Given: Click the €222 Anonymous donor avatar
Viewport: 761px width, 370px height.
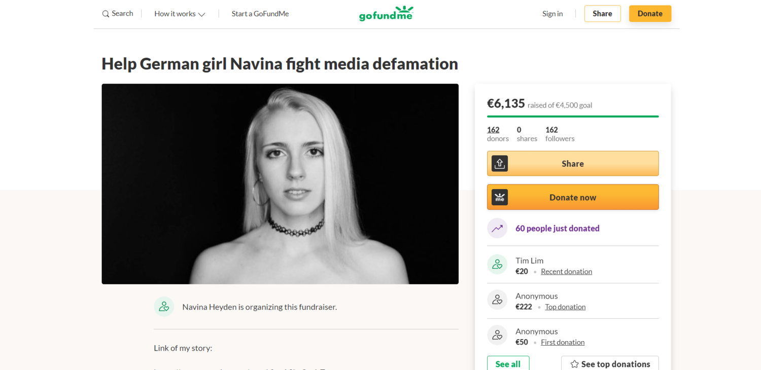Looking at the screenshot, I should tap(497, 300).
